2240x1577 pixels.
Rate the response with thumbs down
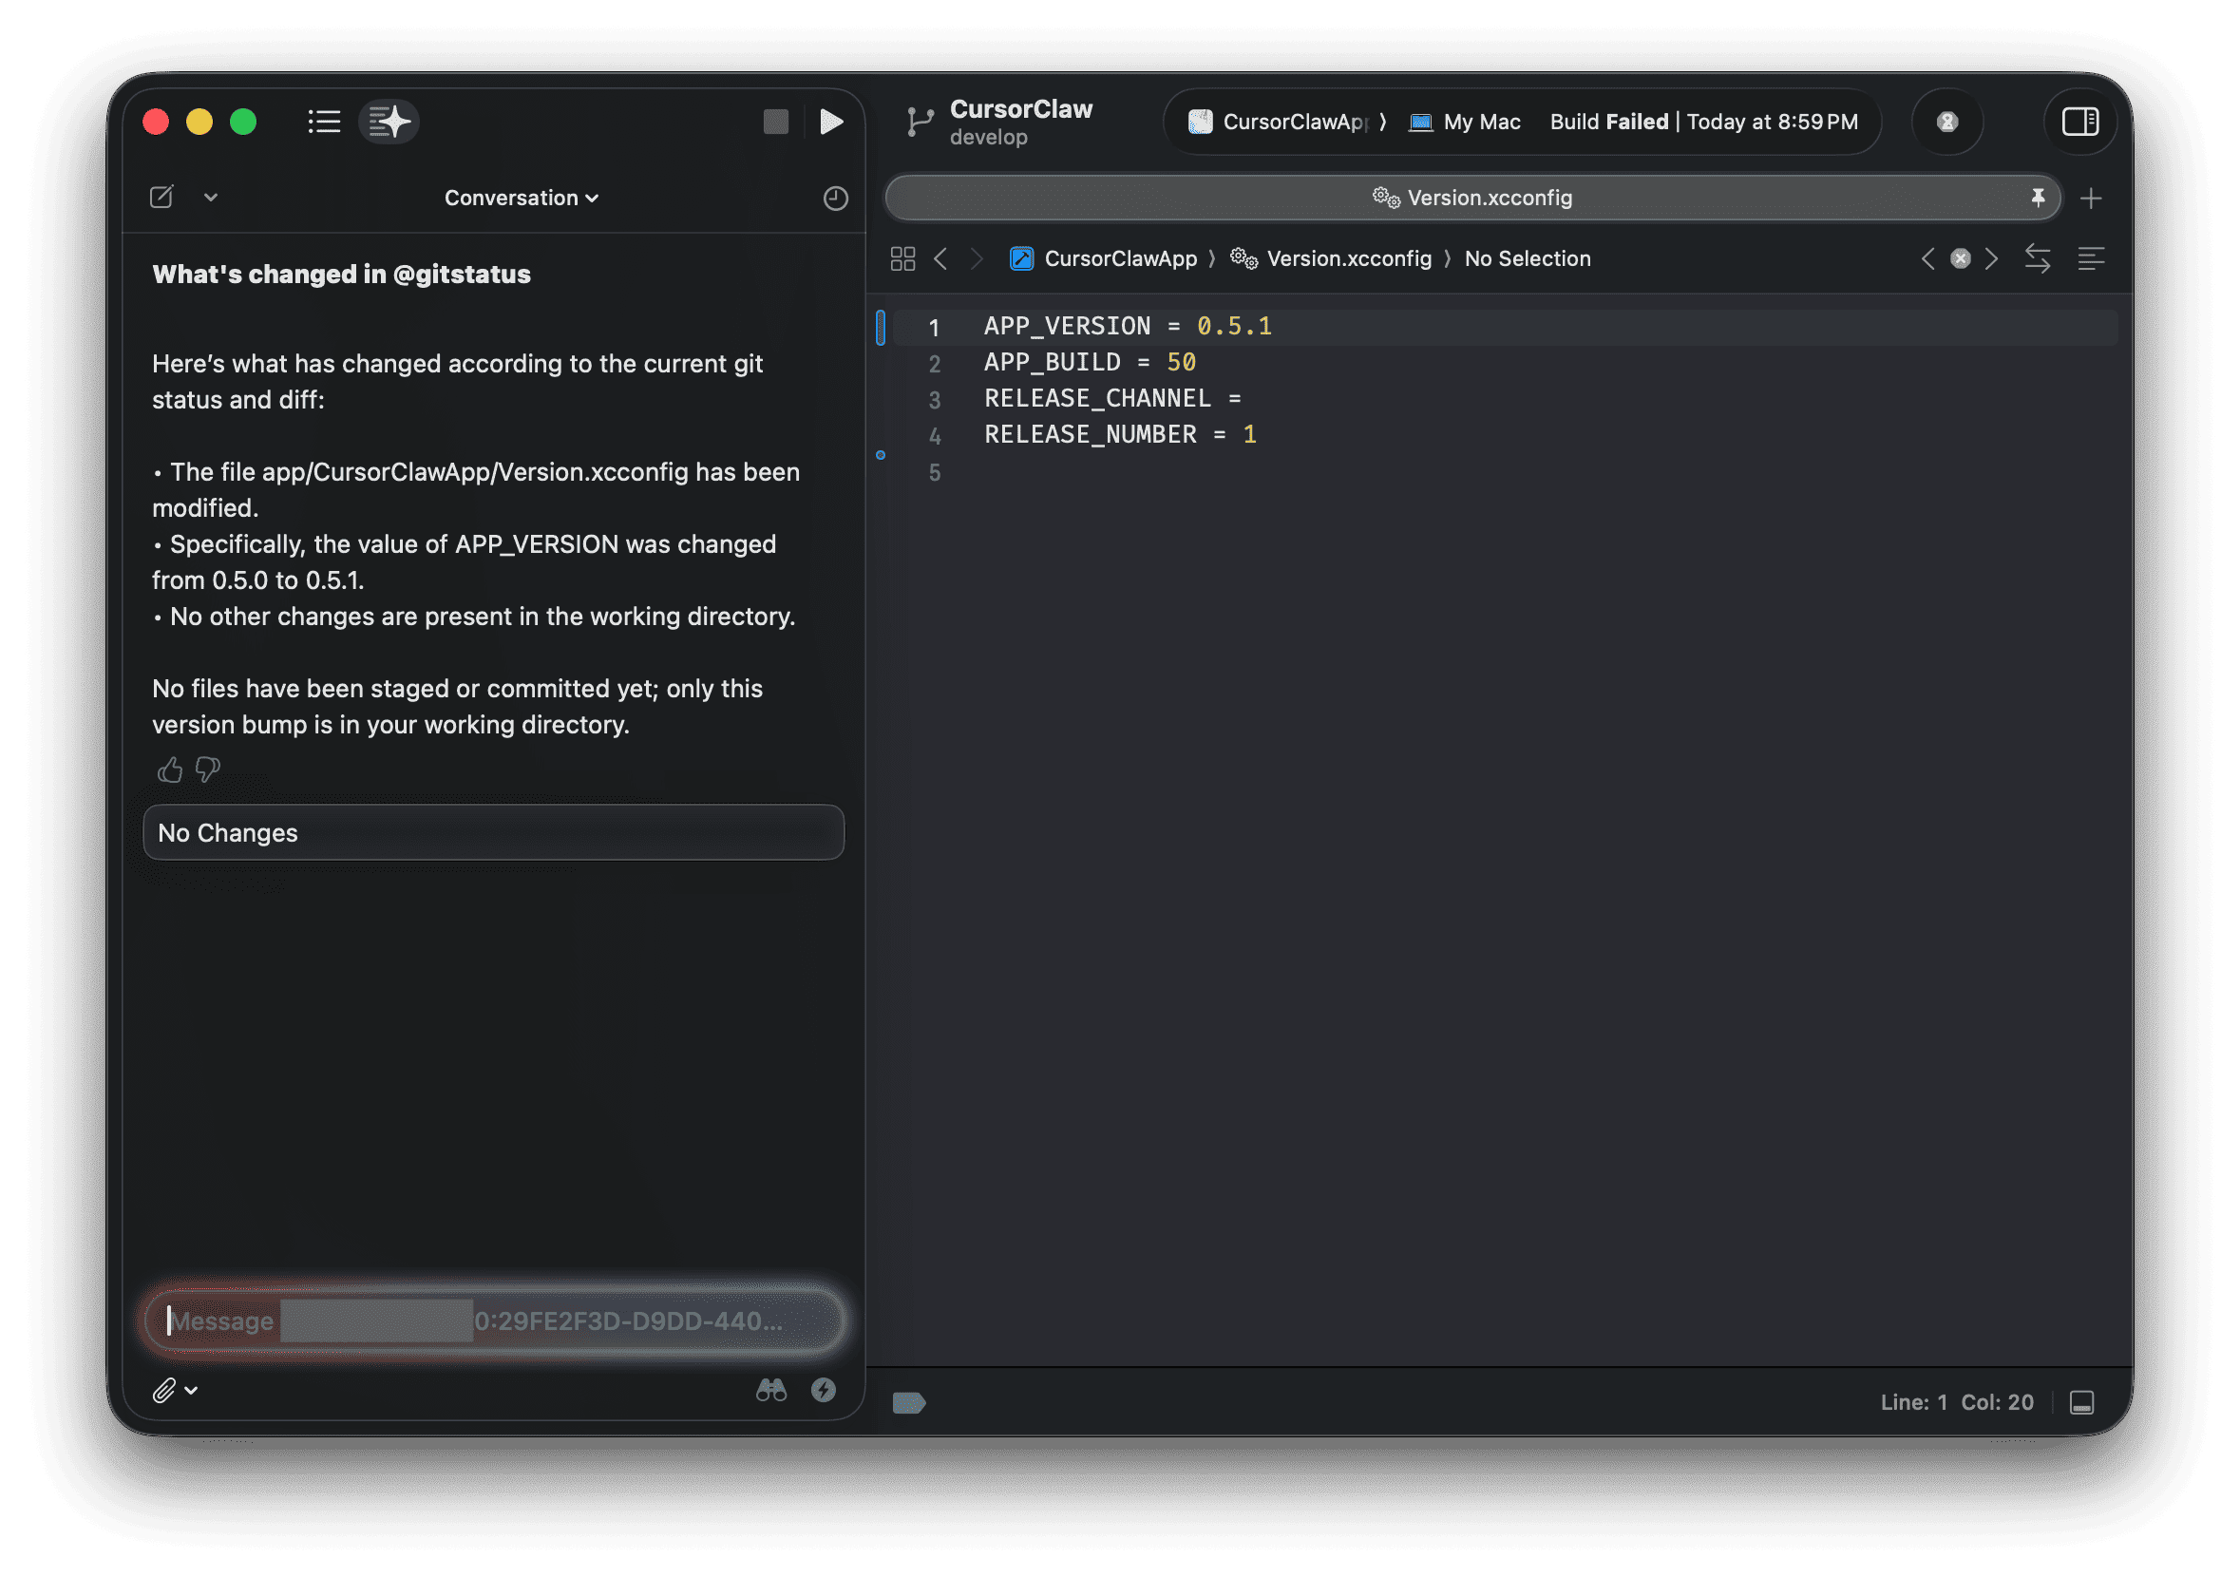tap(207, 769)
